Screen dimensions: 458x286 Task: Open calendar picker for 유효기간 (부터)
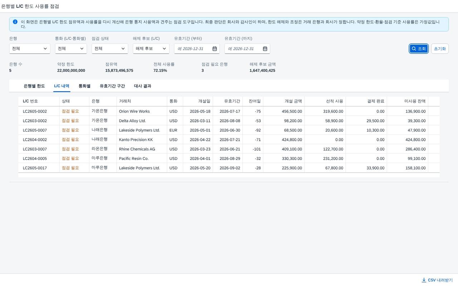coord(215,49)
